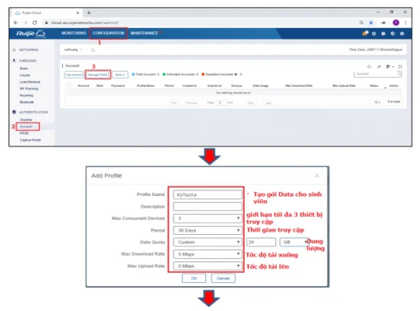Expand Account panel to fullscreen icon
Screen dimensions: 420x311
point(400,66)
